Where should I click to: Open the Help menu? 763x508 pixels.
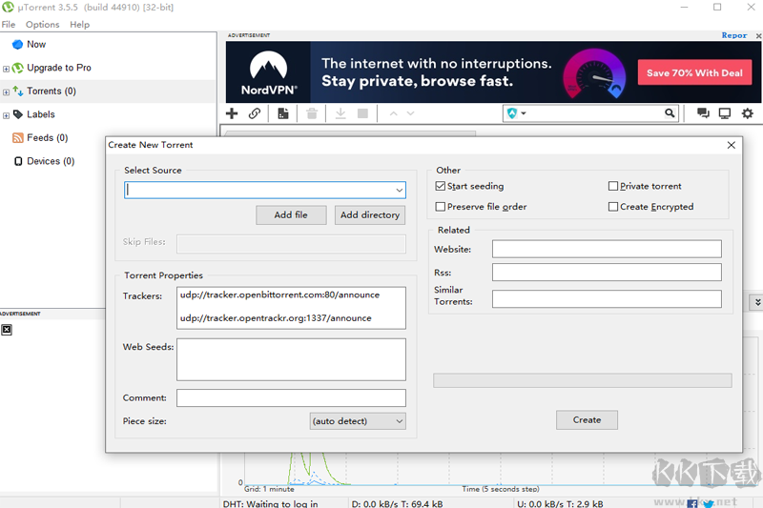pos(79,25)
